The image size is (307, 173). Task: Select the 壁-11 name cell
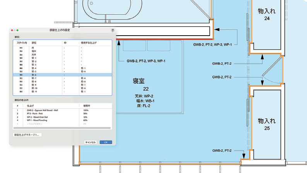(34, 91)
